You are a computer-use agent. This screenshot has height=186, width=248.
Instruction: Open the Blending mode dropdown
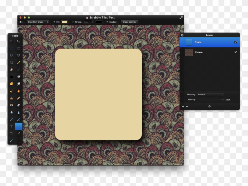pyautogui.click(x=210, y=95)
